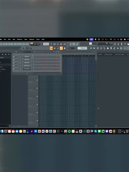Screen dimensions: 129x172
Task: Open the Options menu in the macOS menu bar
Action: 32,39
